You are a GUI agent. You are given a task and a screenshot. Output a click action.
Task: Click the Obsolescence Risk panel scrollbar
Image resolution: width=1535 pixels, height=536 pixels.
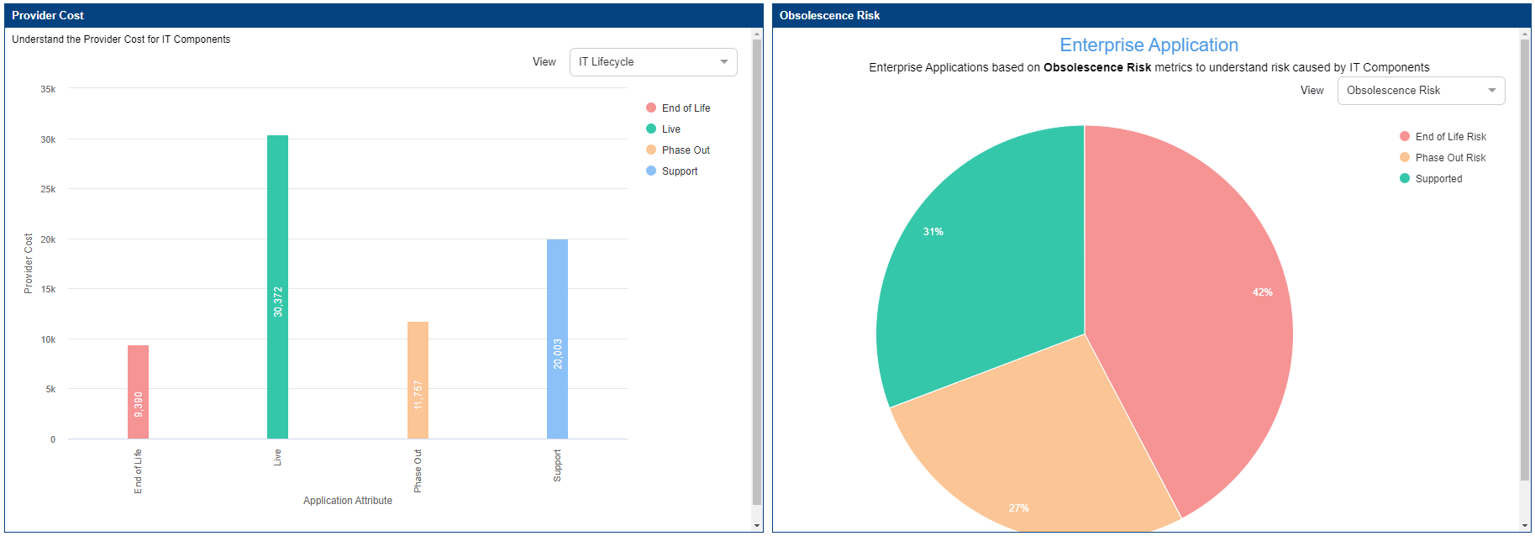point(1525,260)
